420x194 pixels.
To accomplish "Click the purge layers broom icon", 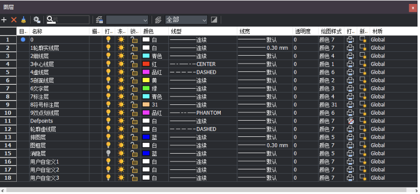I will [24, 20].
